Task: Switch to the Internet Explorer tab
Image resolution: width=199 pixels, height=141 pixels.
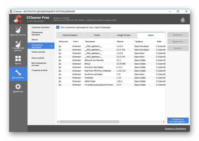Action: coord(70,35)
